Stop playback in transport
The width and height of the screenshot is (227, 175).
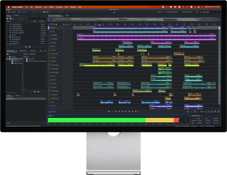tap(109, 112)
